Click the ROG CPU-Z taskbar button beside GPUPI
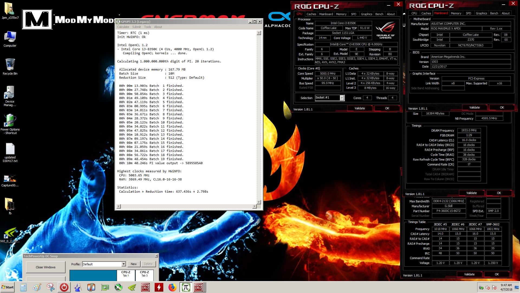This screenshot has width=520, height=293. coord(199,287)
